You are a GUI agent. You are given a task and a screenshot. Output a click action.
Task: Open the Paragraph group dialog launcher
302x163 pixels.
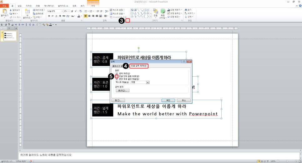pos(128,20)
